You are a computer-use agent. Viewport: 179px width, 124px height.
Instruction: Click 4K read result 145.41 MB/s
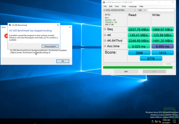[x=139, y=35]
